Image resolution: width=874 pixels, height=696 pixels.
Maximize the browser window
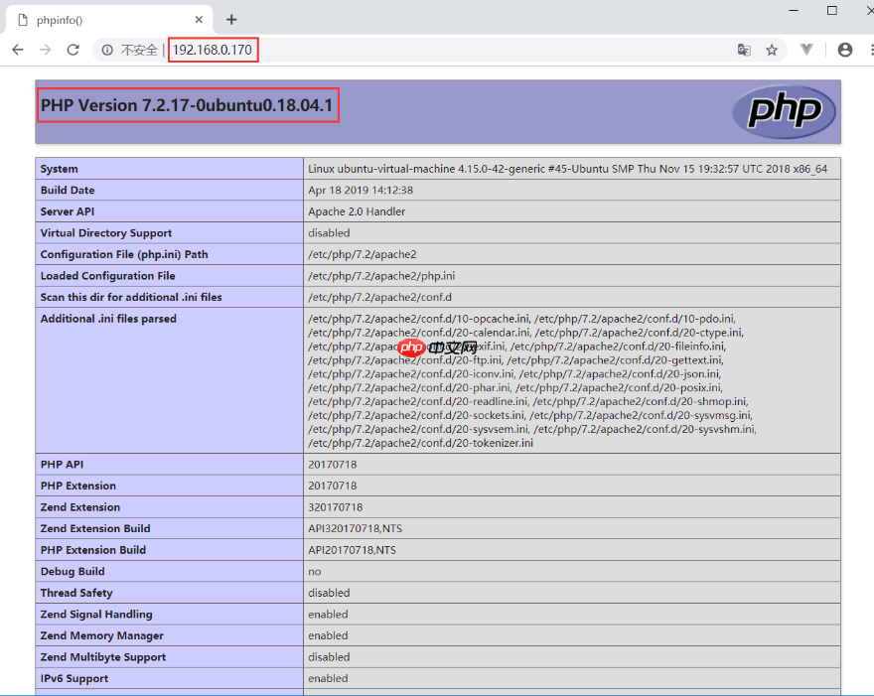point(831,11)
